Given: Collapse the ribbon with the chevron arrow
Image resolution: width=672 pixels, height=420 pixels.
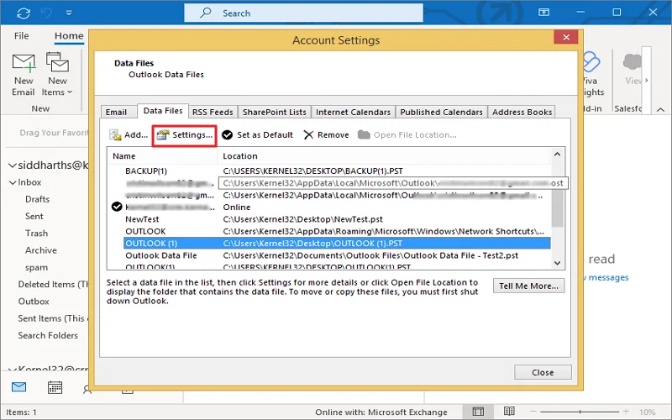Looking at the screenshot, I should pos(660,110).
